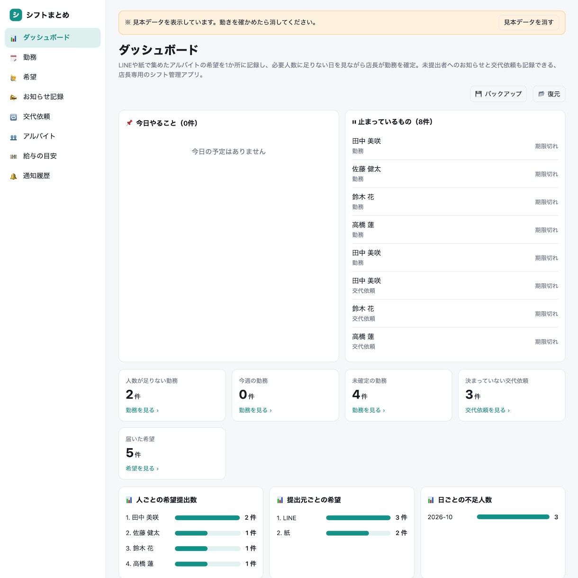Click the 交代依頼 swap icon in sidebar
578x578 pixels.
click(x=14, y=117)
